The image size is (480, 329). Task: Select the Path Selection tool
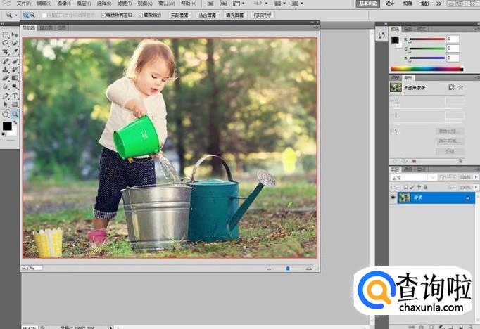click(x=5, y=105)
